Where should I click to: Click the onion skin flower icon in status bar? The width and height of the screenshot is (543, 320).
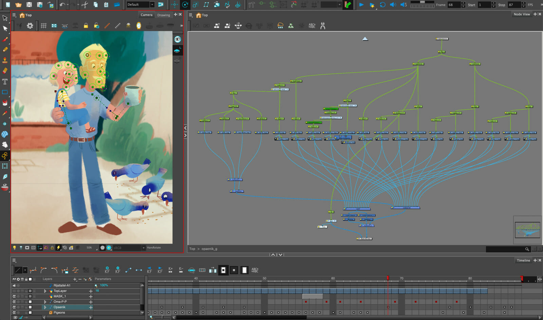click(x=108, y=248)
